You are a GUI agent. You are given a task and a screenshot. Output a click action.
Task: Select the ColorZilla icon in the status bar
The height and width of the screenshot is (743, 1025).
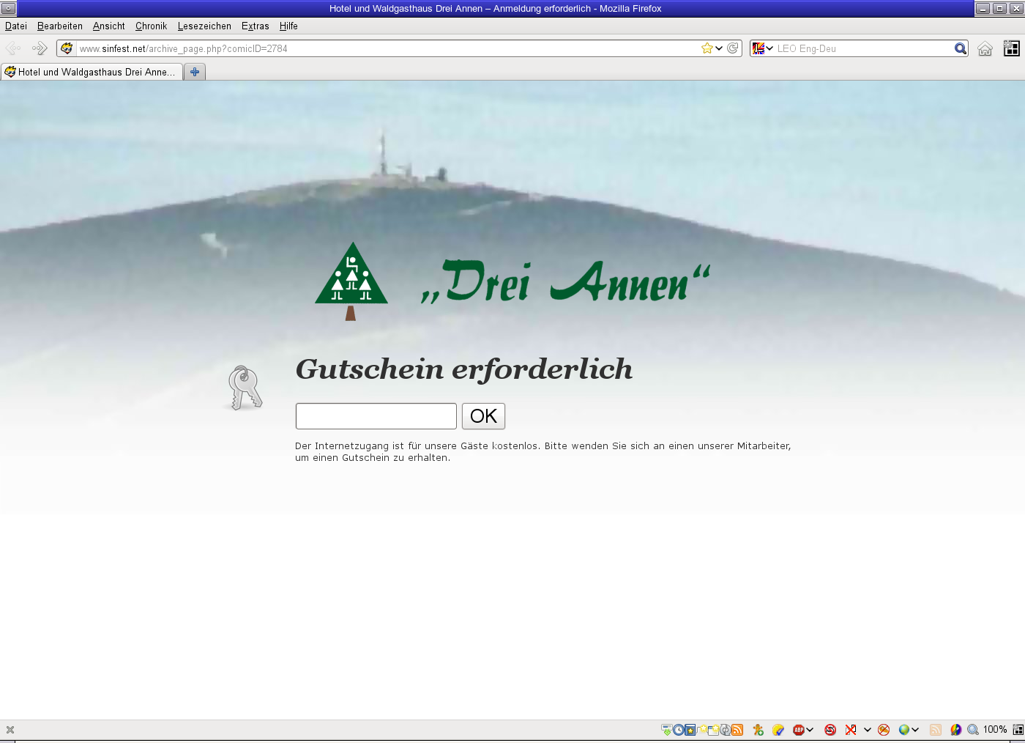point(955,729)
